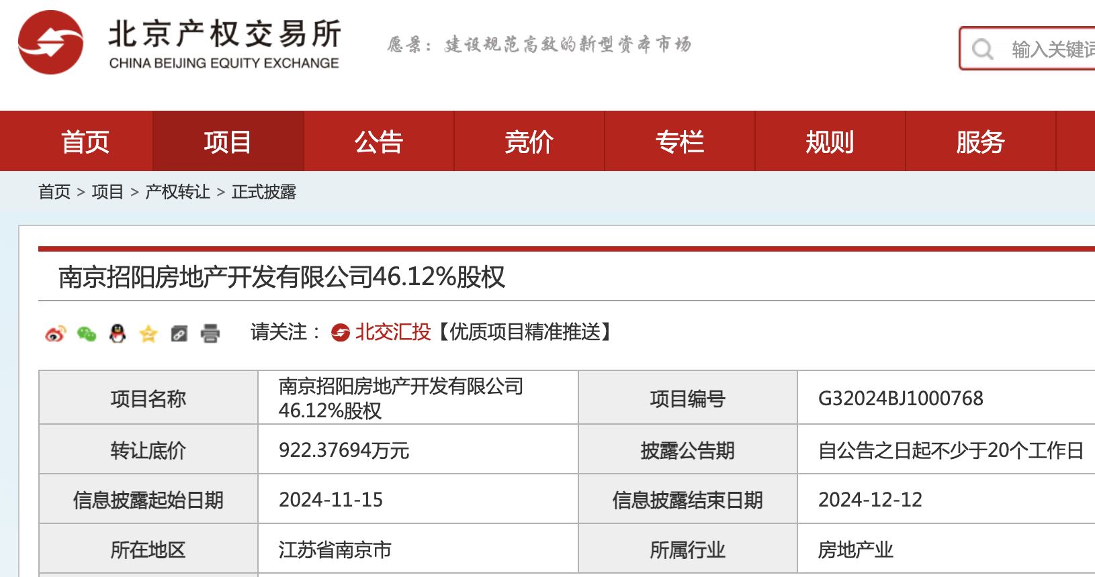Click the 北京产权交易所 title text
The width and height of the screenshot is (1095, 577).
click(225, 34)
